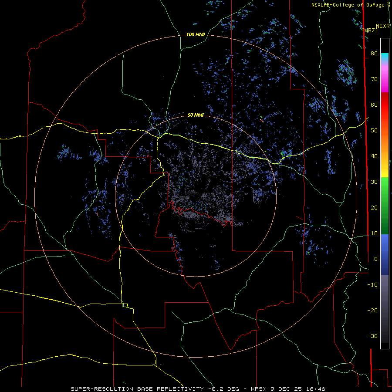This screenshot has width=392, height=392.
Task: Click the -30 value on the dBZ scale
Action: pos(372,336)
